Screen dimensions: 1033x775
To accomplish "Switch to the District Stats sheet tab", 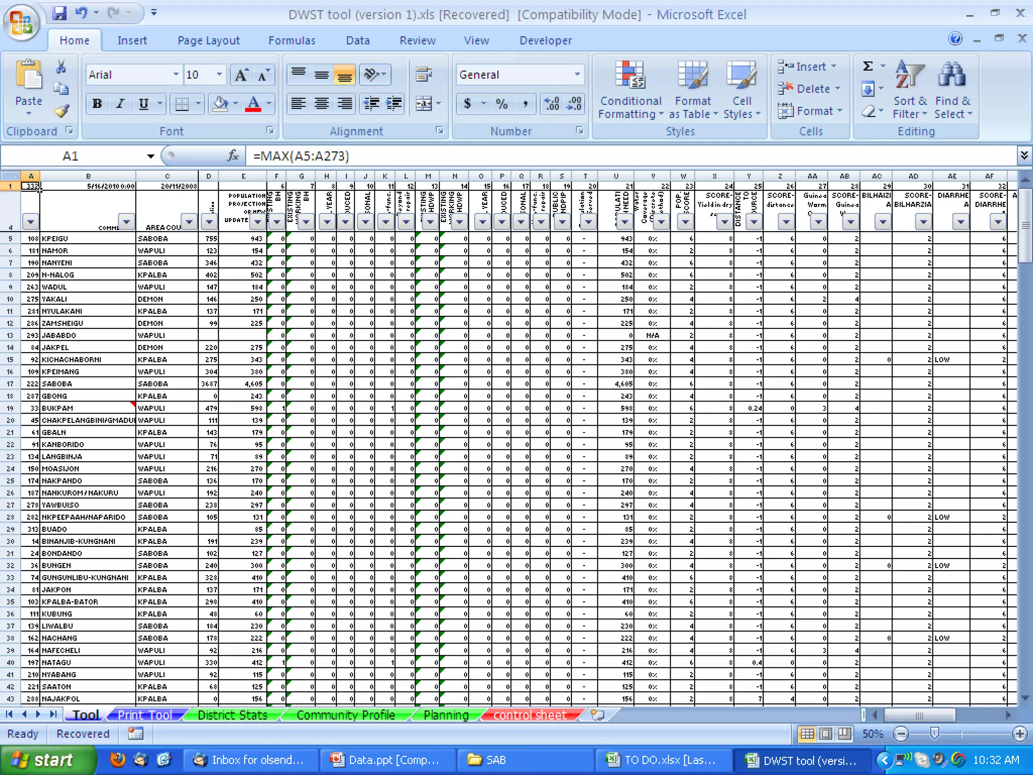I will [232, 715].
